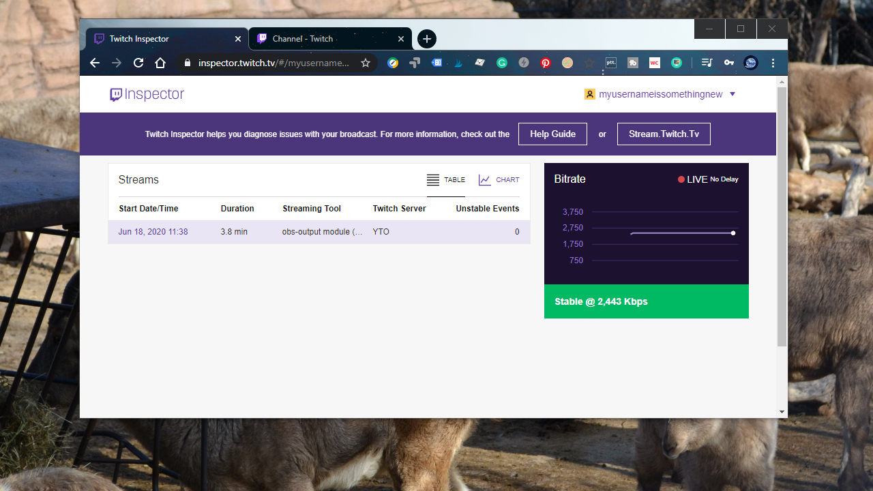Image resolution: width=873 pixels, height=491 pixels.
Task: Click the address bar URL
Action: pos(273,63)
